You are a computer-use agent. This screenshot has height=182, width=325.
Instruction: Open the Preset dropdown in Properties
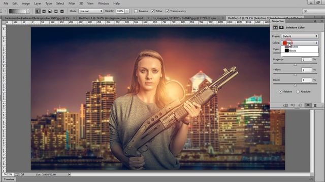pyautogui.click(x=300, y=36)
